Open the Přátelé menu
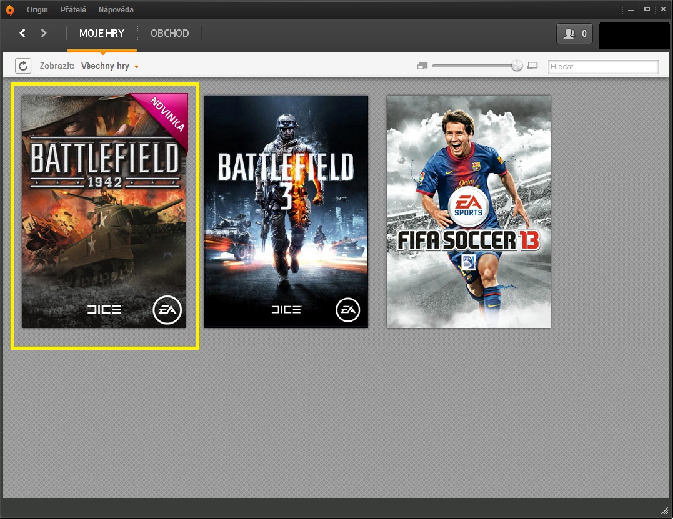 (73, 10)
